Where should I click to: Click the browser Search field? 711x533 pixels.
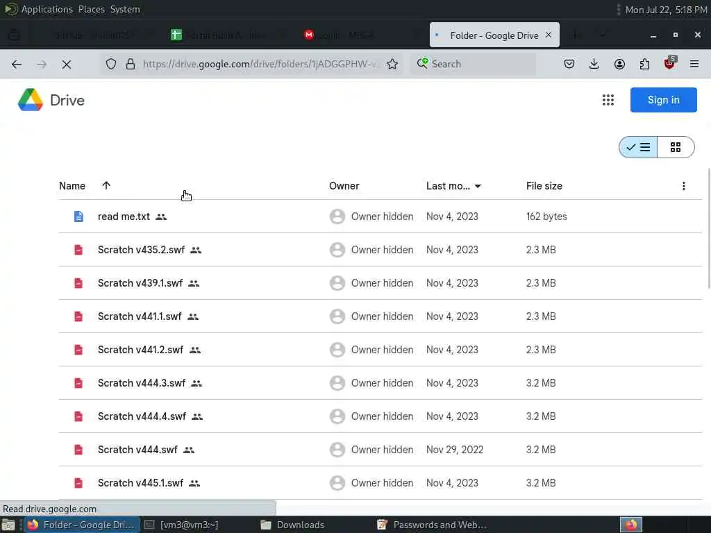point(474,64)
